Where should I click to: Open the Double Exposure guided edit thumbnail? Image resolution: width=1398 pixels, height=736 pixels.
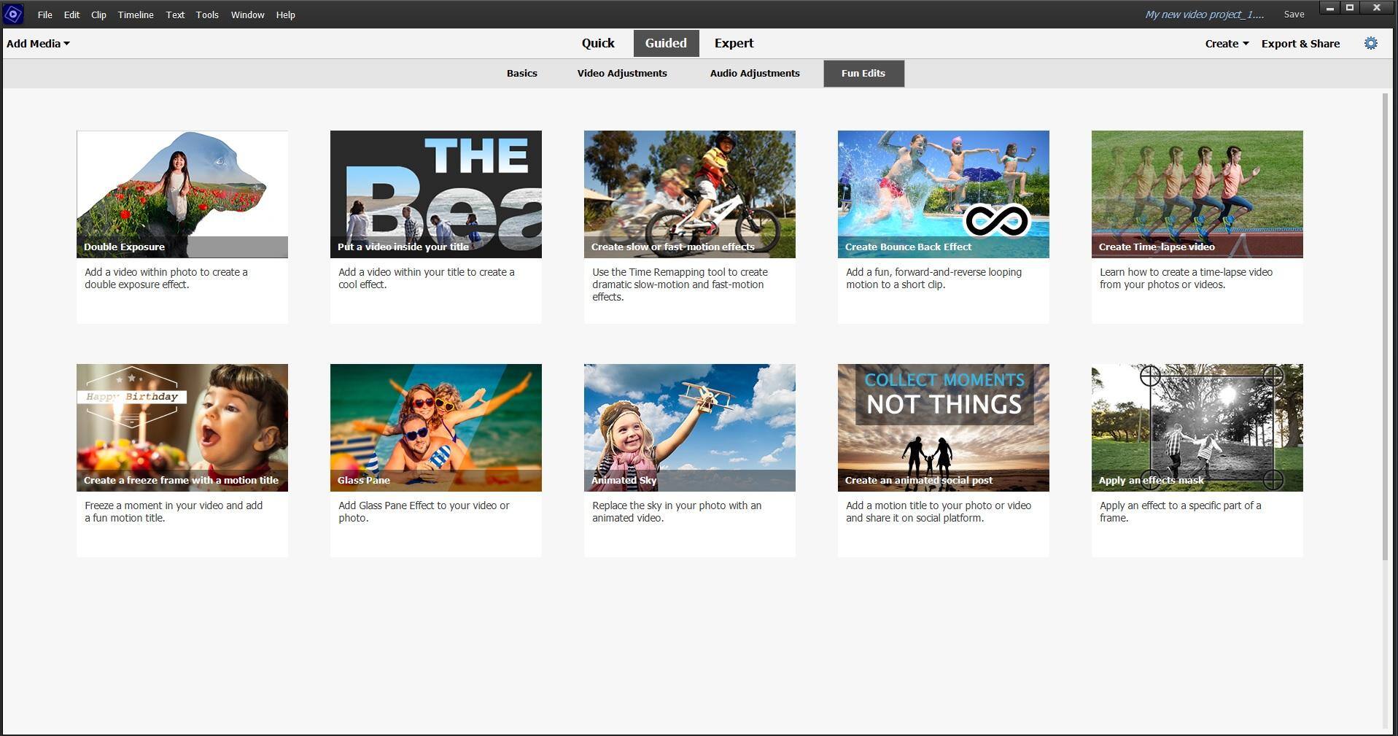pyautogui.click(x=182, y=194)
